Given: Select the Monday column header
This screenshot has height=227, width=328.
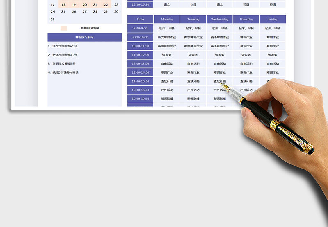Looking at the screenshot, I should click(x=167, y=19).
